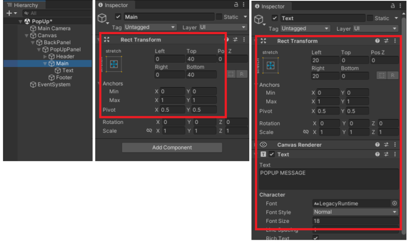
Task: Click the Hierarchy add (+) button
Action: (9, 13)
